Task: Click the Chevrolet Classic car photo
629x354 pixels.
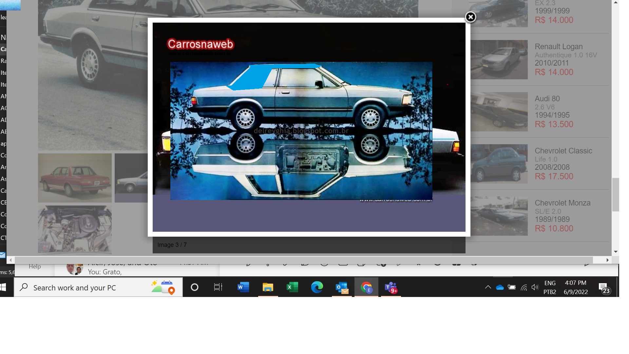Action: coord(499,164)
